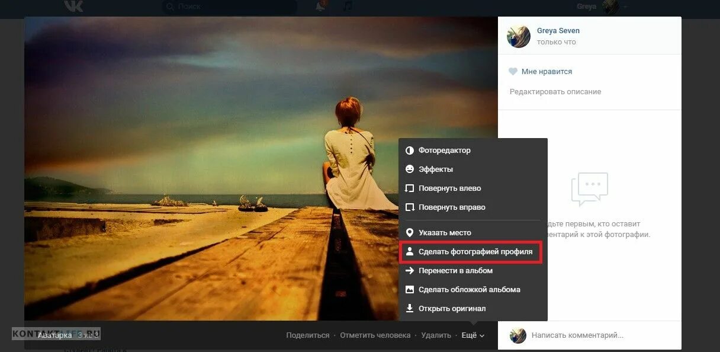This screenshot has width=720, height=352.
Task: Click Редактировать описание link
Action: (555, 92)
